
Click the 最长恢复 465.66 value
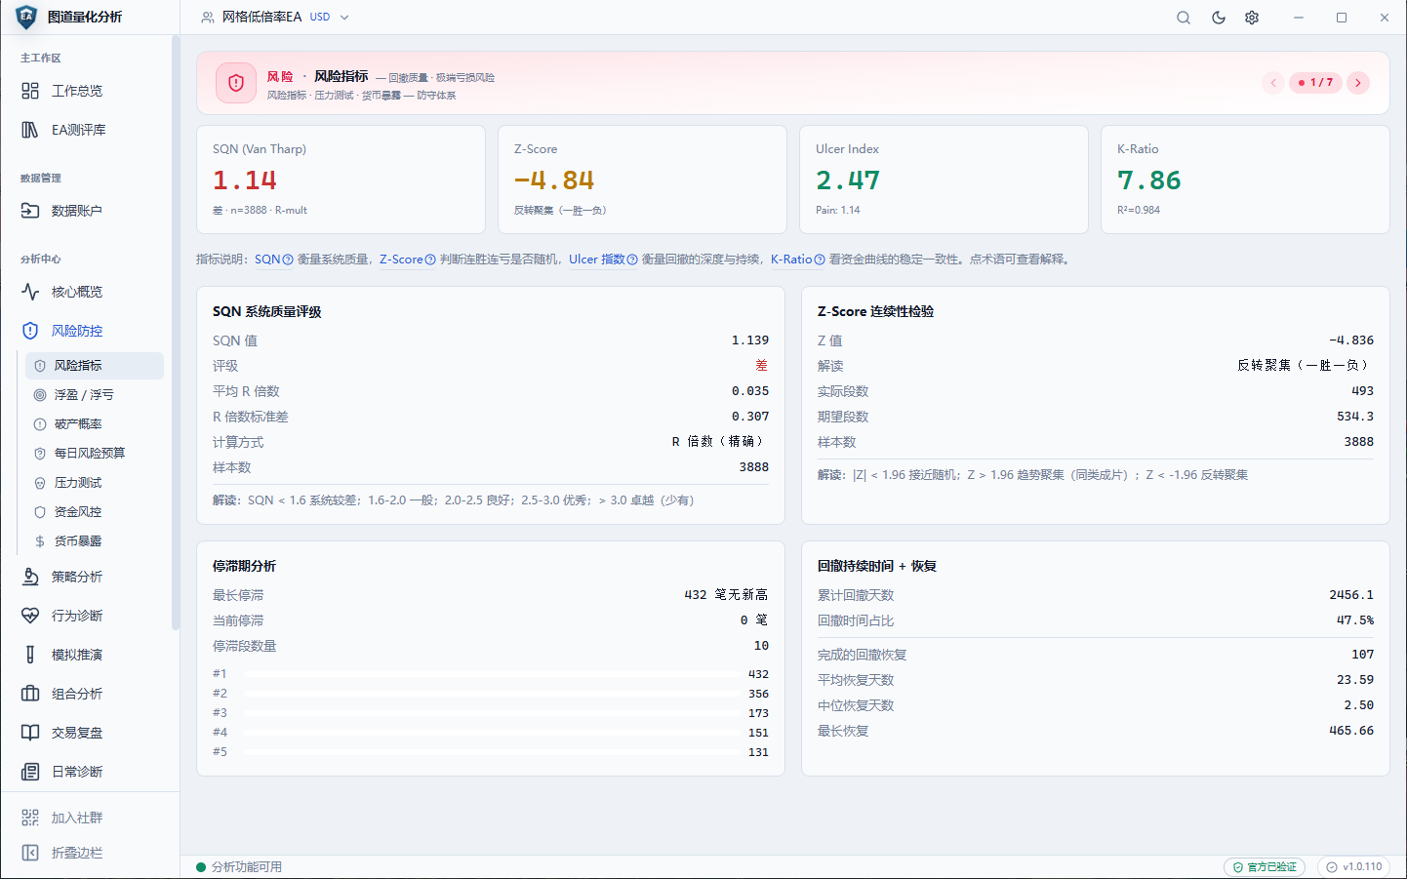(1351, 731)
